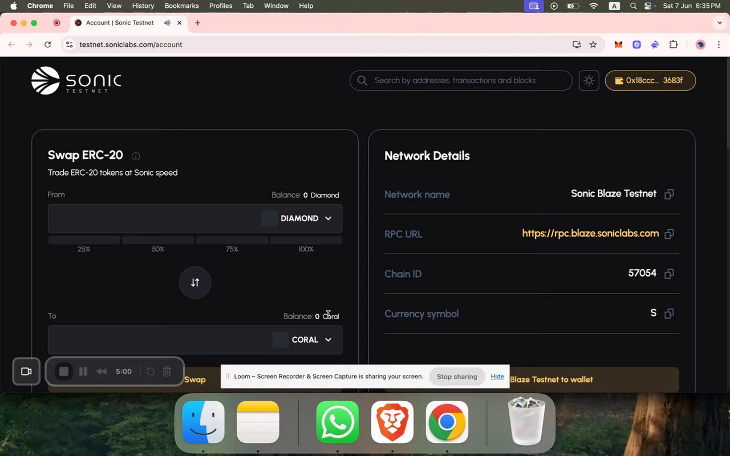This screenshot has height=456, width=730.
Task: Expand the tab search chevron
Action: [x=720, y=23]
